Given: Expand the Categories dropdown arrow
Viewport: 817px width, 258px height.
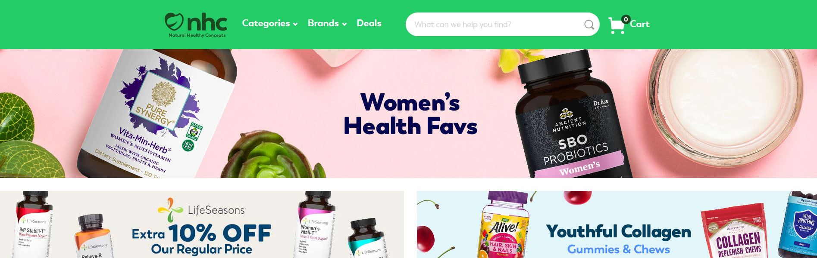Looking at the screenshot, I should click(295, 25).
